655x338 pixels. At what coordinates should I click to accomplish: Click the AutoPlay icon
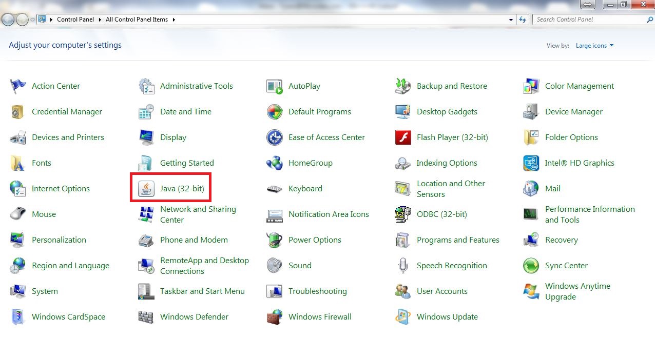tap(275, 86)
